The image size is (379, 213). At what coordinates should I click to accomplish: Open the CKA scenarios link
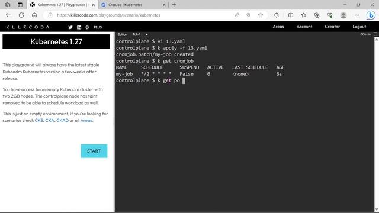point(50,120)
